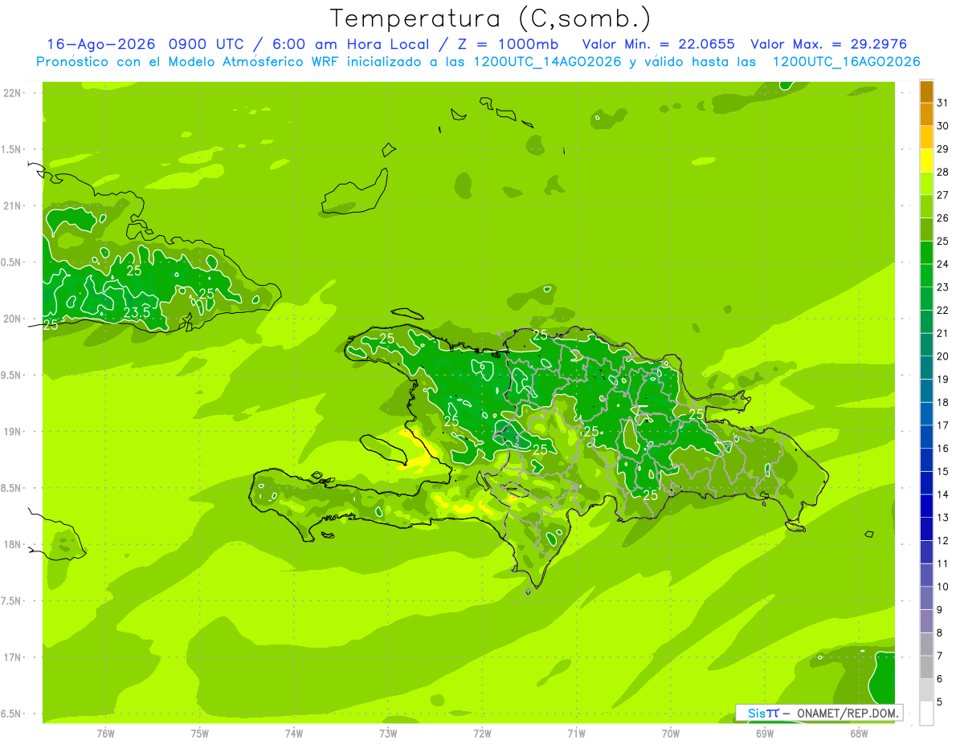Click the 'Valor Min. = 22.0655' text

(658, 44)
